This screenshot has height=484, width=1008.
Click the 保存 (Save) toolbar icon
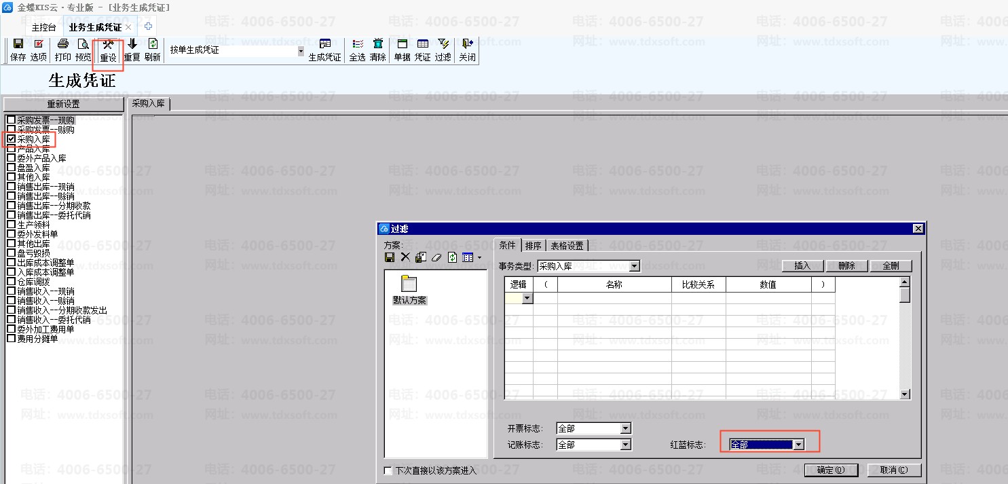(18, 50)
